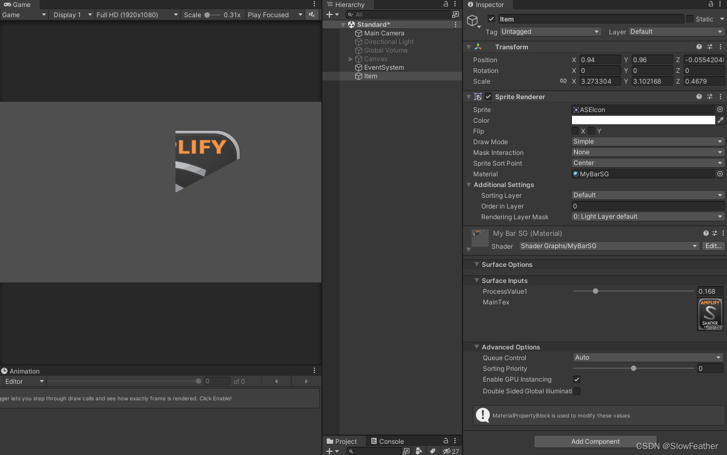
Task: Open Play Focused dropdown
Action: click(x=276, y=15)
